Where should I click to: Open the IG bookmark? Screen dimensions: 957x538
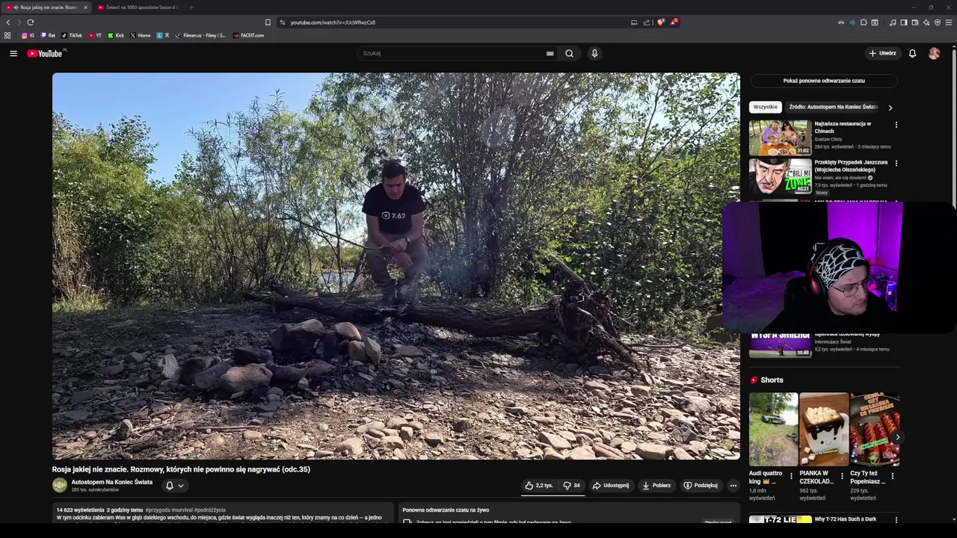point(28,35)
